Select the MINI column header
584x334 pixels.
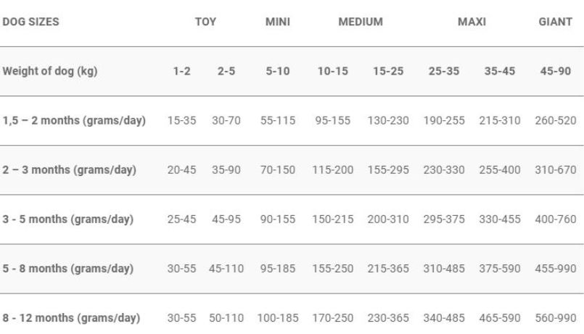pos(277,22)
